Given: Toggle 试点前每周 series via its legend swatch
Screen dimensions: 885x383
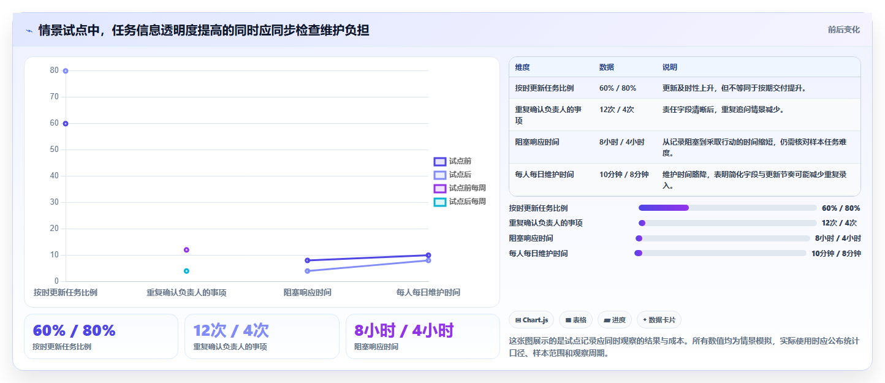Looking at the screenshot, I should point(440,188).
